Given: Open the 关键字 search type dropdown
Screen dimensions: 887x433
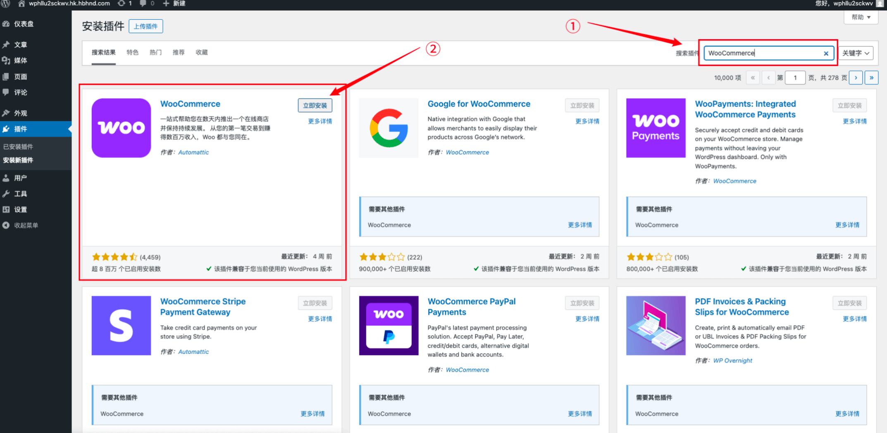Looking at the screenshot, I should pyautogui.click(x=855, y=53).
